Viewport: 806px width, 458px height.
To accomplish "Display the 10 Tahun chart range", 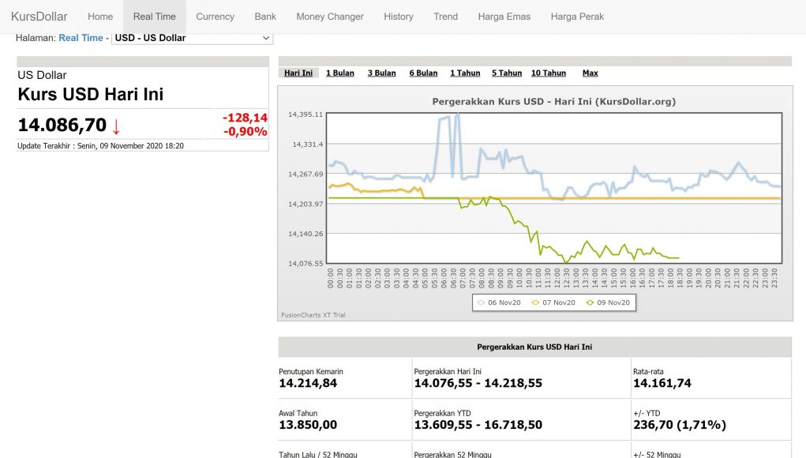I will pos(548,73).
